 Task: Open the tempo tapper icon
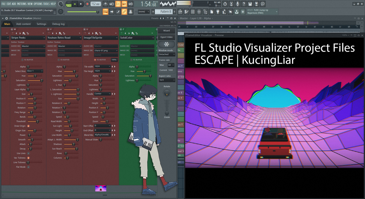click(224, 12)
